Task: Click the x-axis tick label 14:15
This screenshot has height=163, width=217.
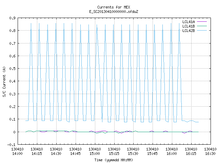Action: pos(37,153)
